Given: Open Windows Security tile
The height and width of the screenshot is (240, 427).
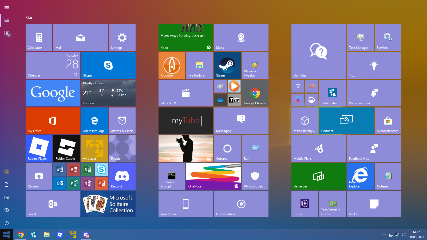Looking at the screenshot, I should click(255, 176).
